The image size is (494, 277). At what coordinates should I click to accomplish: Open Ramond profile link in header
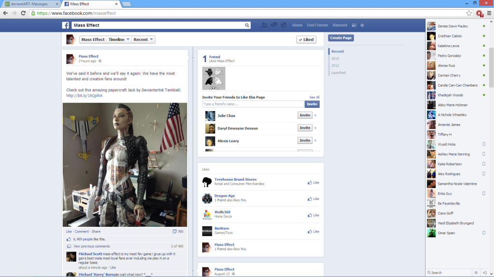tap(340, 25)
